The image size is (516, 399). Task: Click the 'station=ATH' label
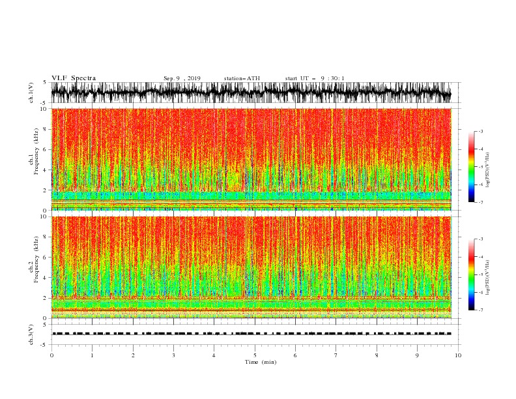[242, 78]
